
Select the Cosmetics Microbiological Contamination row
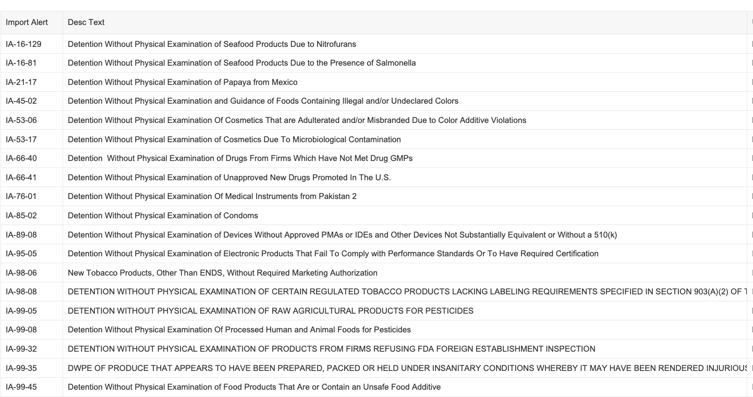click(x=376, y=139)
